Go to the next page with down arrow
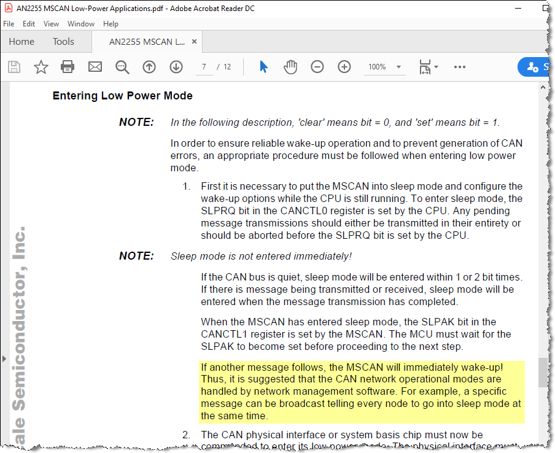The width and height of the screenshot is (555, 453). 176,67
